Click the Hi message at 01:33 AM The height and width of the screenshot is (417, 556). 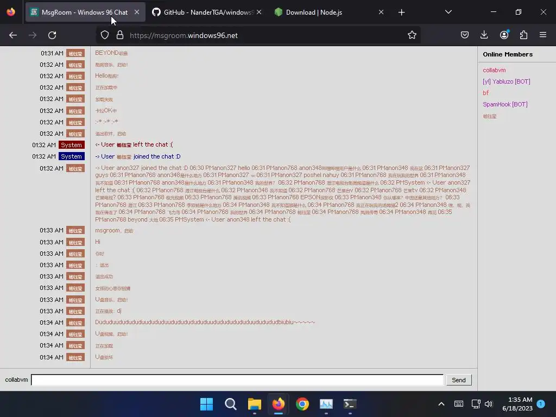[98, 242]
